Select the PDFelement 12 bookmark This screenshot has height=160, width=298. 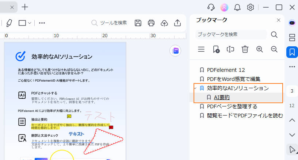pos(226,70)
